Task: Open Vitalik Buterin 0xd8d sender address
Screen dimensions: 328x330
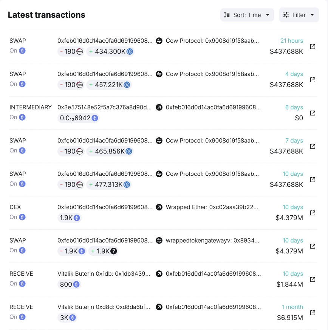Action: [104, 307]
